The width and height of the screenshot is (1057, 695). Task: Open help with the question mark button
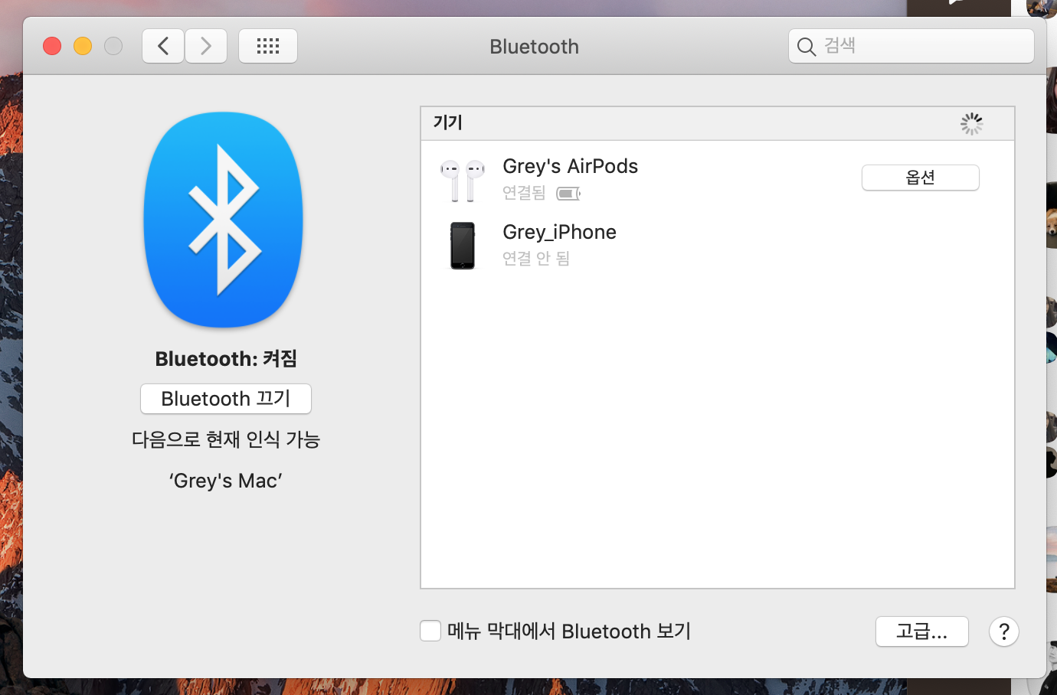1004,631
